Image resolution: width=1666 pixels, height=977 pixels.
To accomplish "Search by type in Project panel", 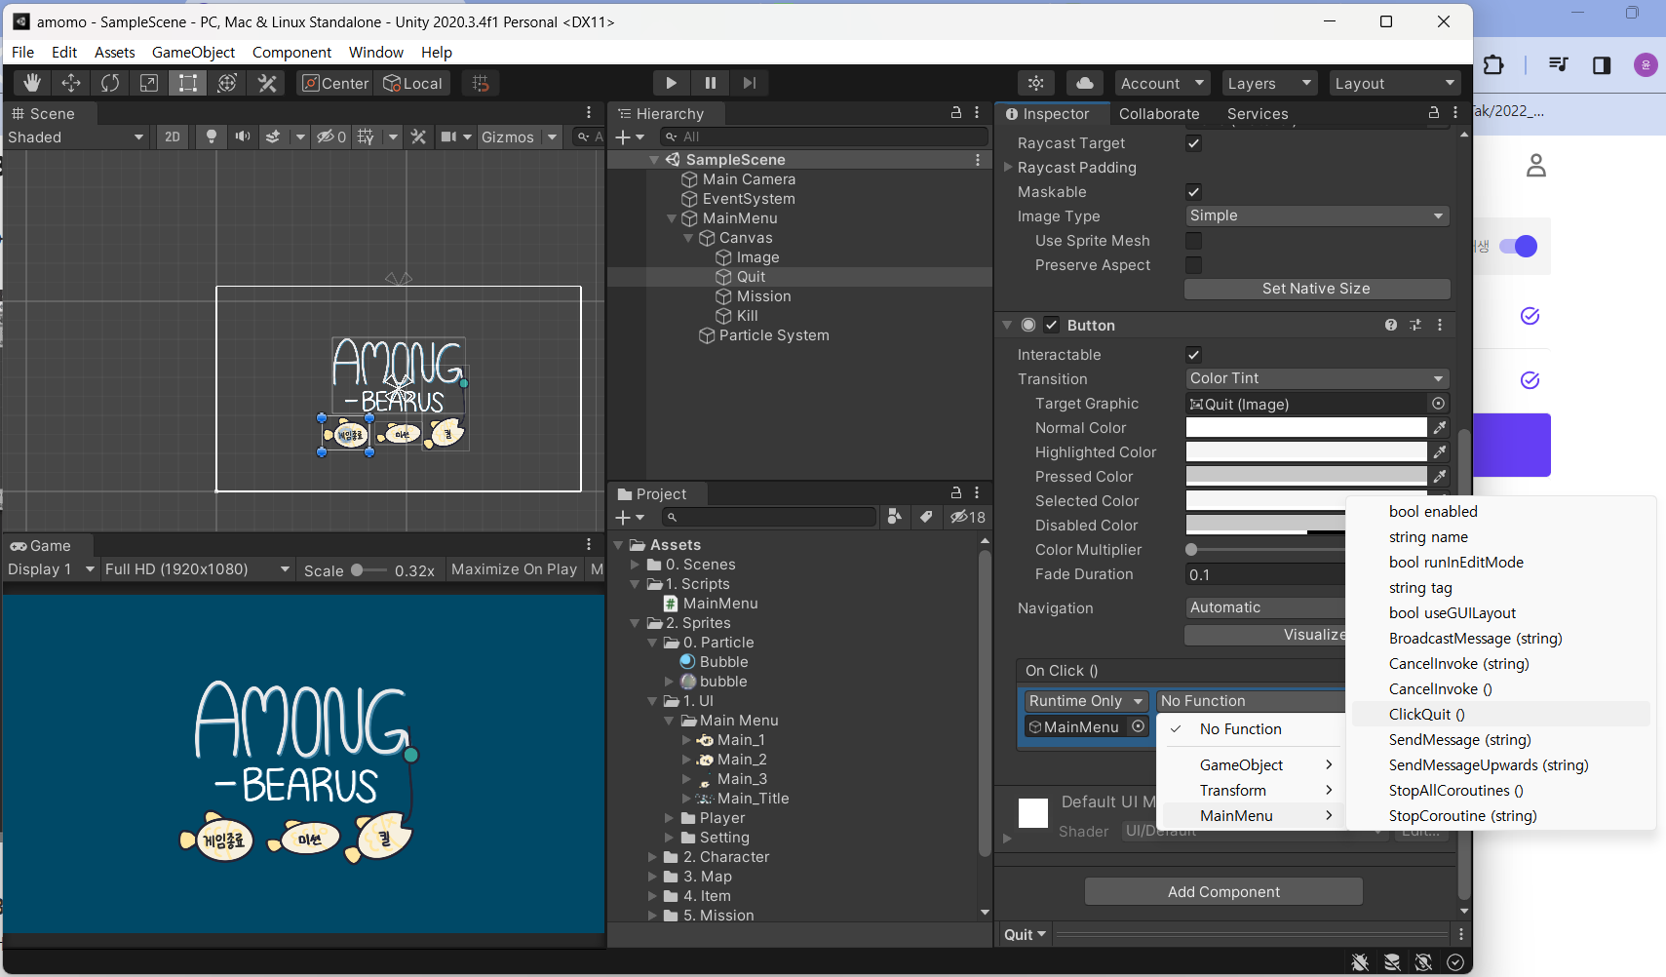I will (x=894, y=517).
